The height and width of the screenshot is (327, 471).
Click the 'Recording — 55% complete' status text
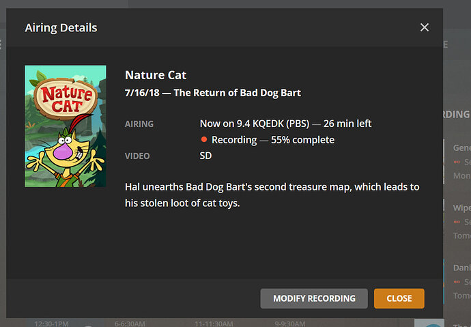coord(273,140)
